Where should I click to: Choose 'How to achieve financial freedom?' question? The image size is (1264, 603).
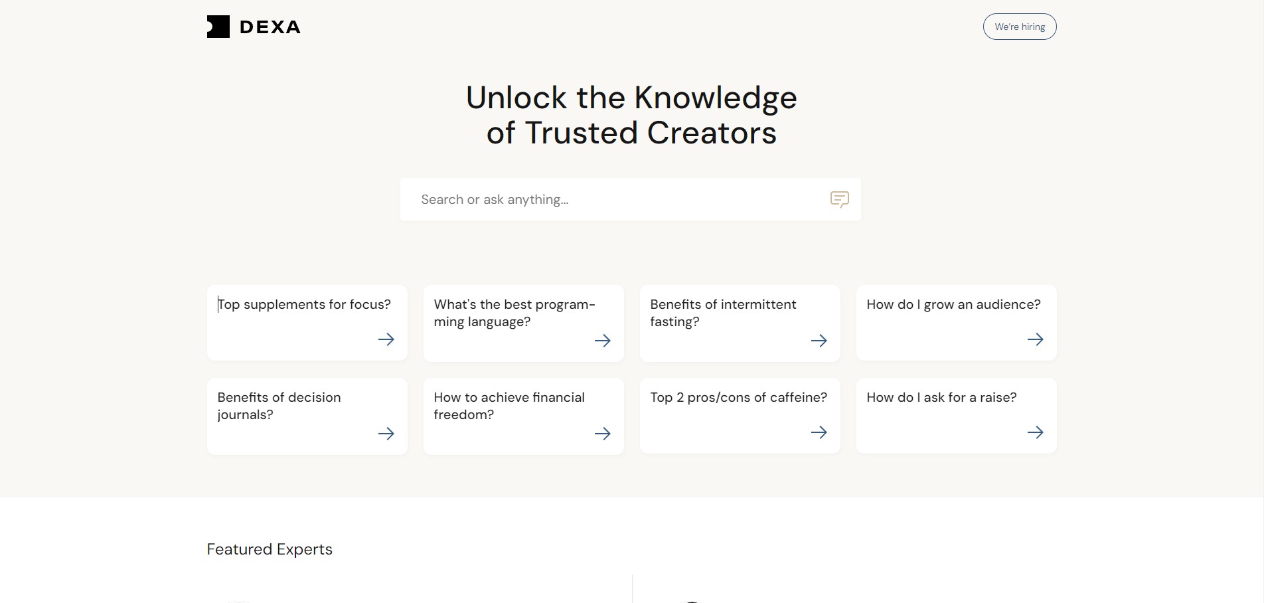[x=509, y=406]
